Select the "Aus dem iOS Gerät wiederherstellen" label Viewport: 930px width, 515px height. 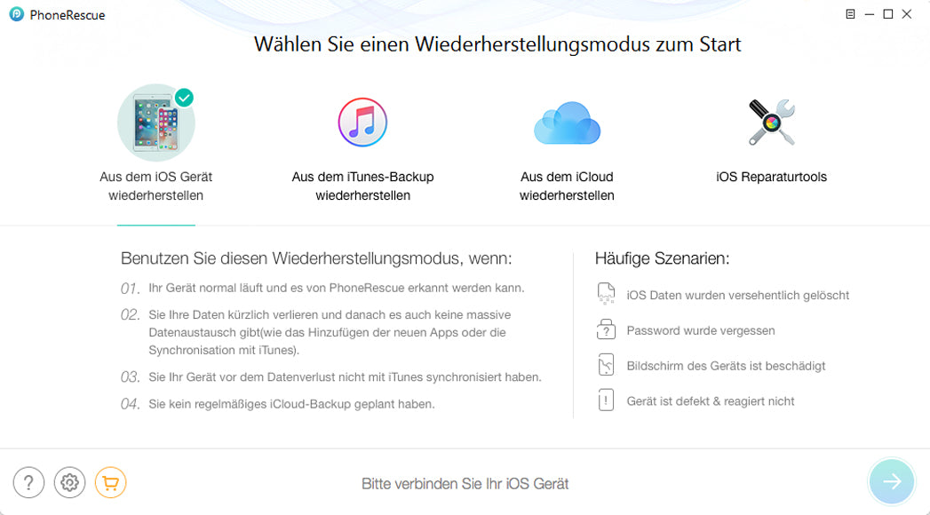[155, 186]
